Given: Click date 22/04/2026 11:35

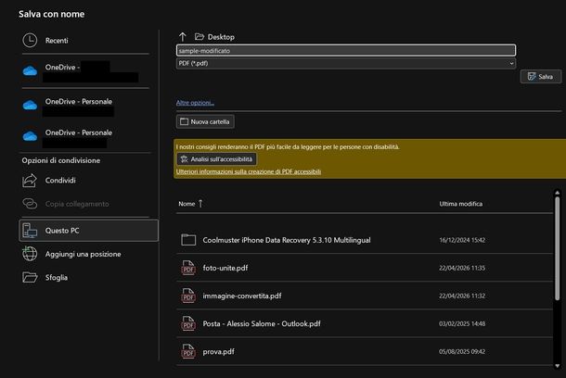Looking at the screenshot, I should point(462,268).
